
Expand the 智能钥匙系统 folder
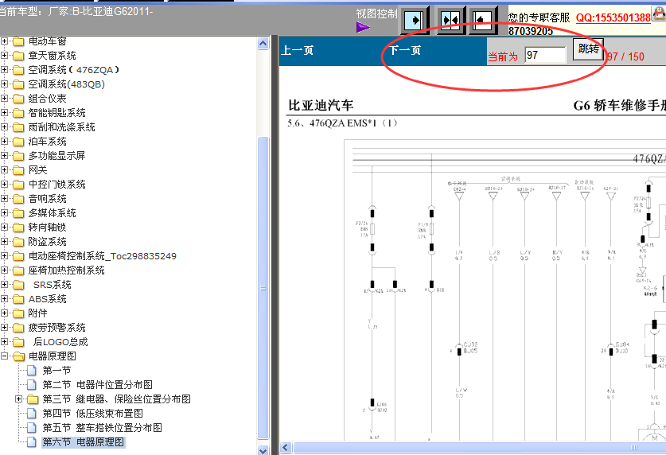[4, 112]
